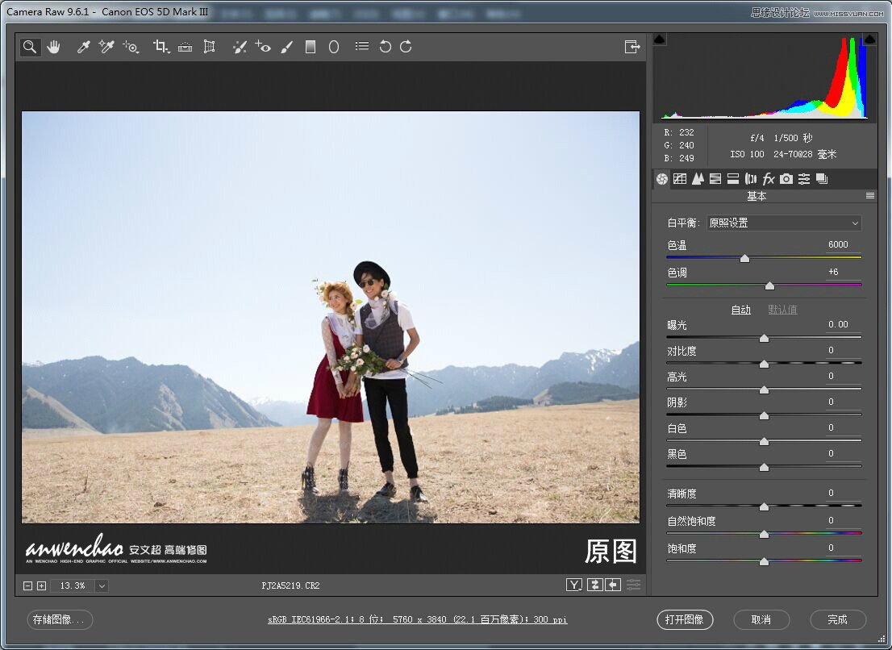Select the Transform tool

click(x=210, y=47)
